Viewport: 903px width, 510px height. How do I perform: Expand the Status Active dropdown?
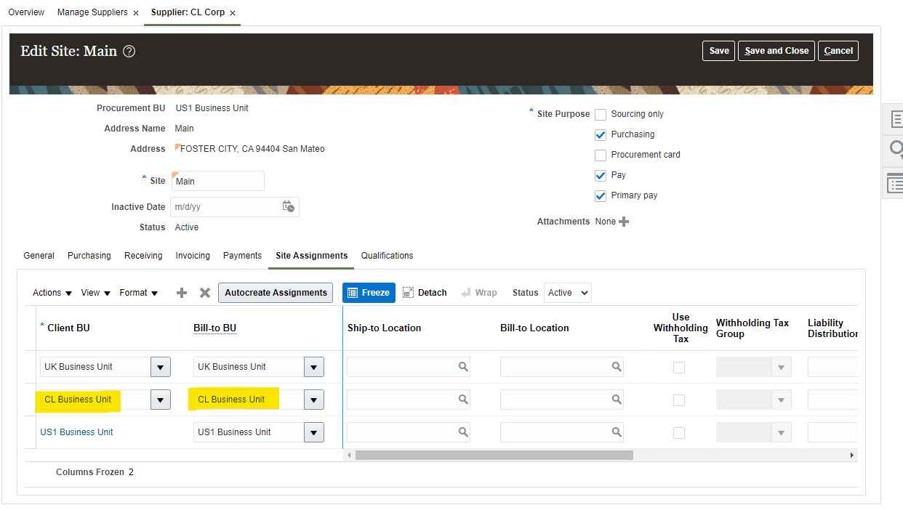click(568, 293)
